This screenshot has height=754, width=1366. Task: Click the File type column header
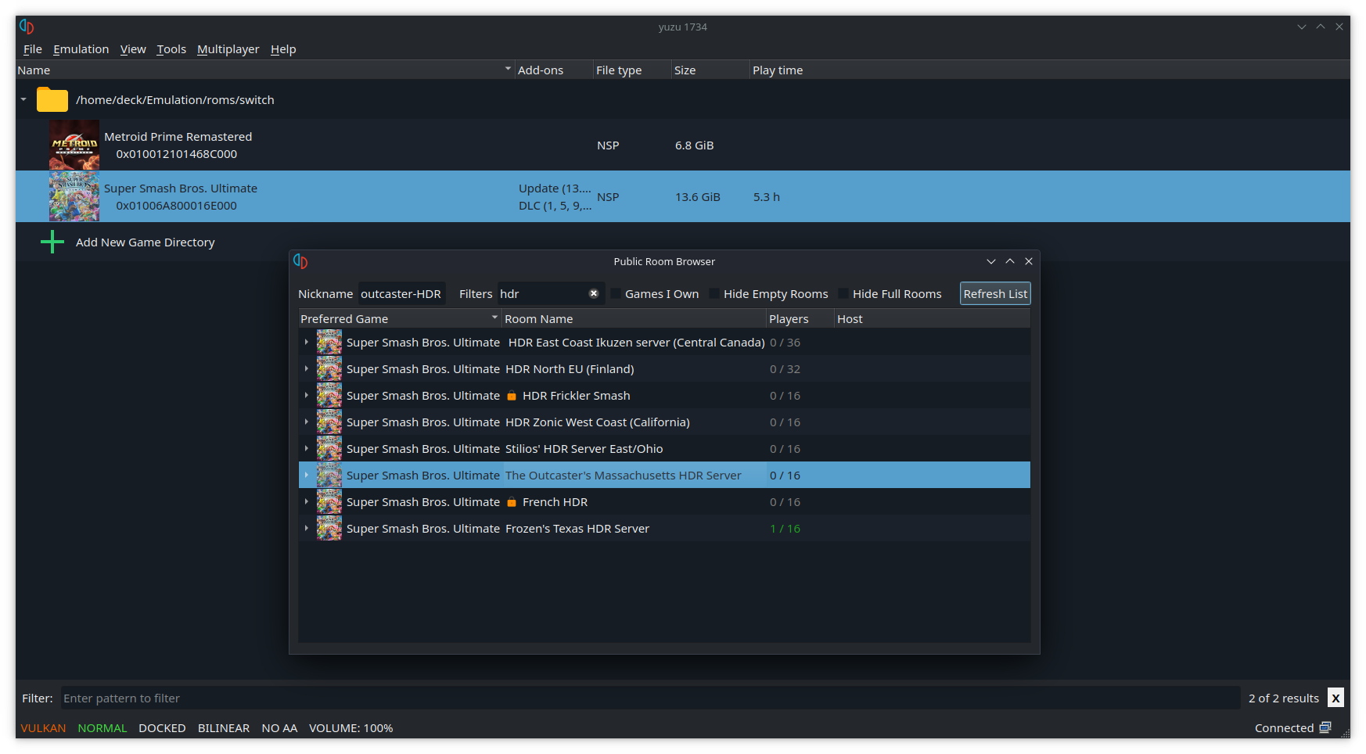pos(631,70)
